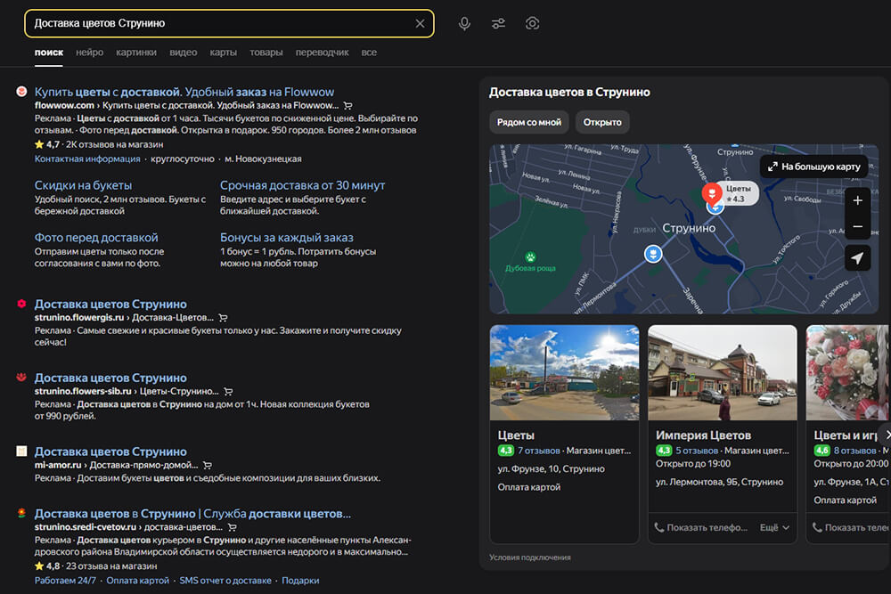Click the red 'Цветы' map pin

[x=711, y=193]
